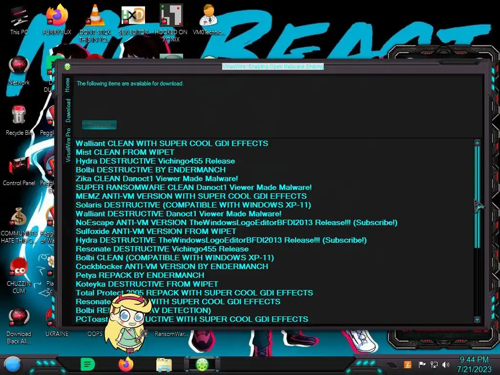Launch Firefox from the taskbar
This screenshot has width=500, height=375.
[x=126, y=364]
